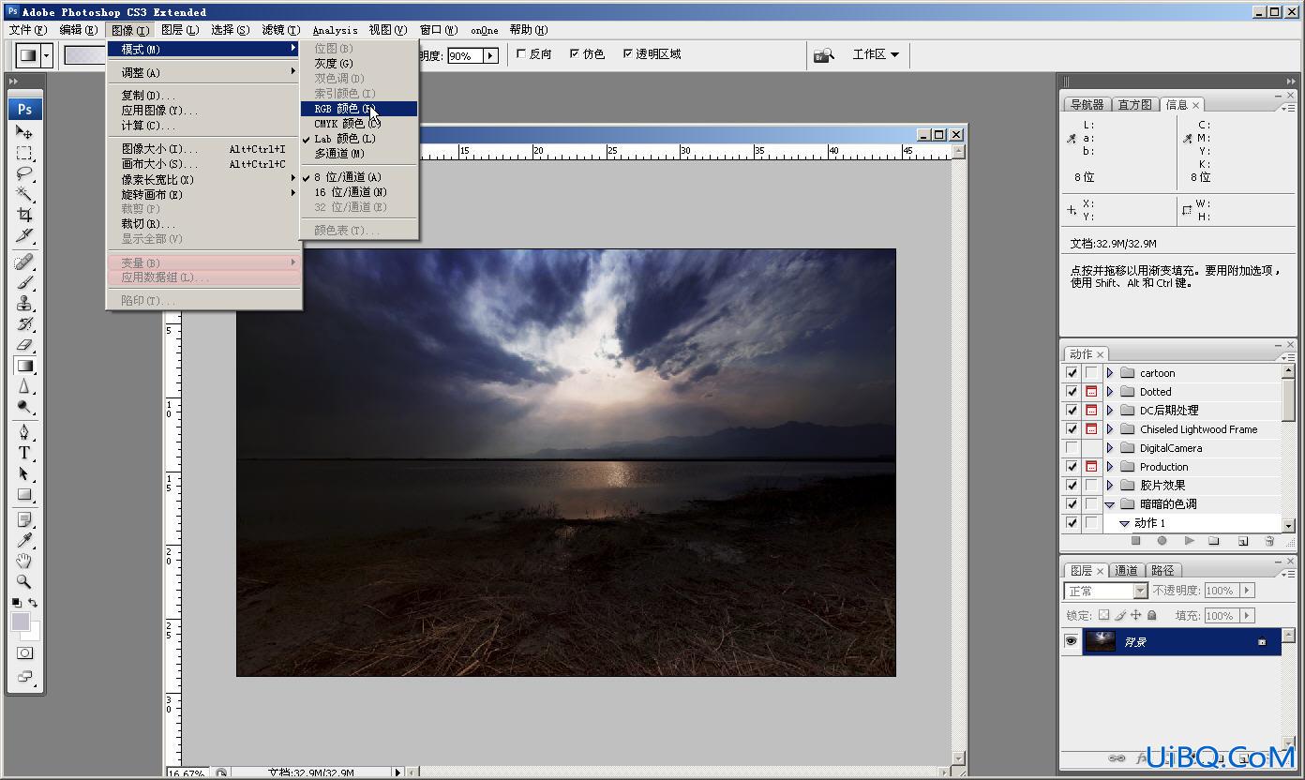This screenshot has height=780, width=1305.
Task: Switch to the 直方图 tab
Action: pos(1134,105)
